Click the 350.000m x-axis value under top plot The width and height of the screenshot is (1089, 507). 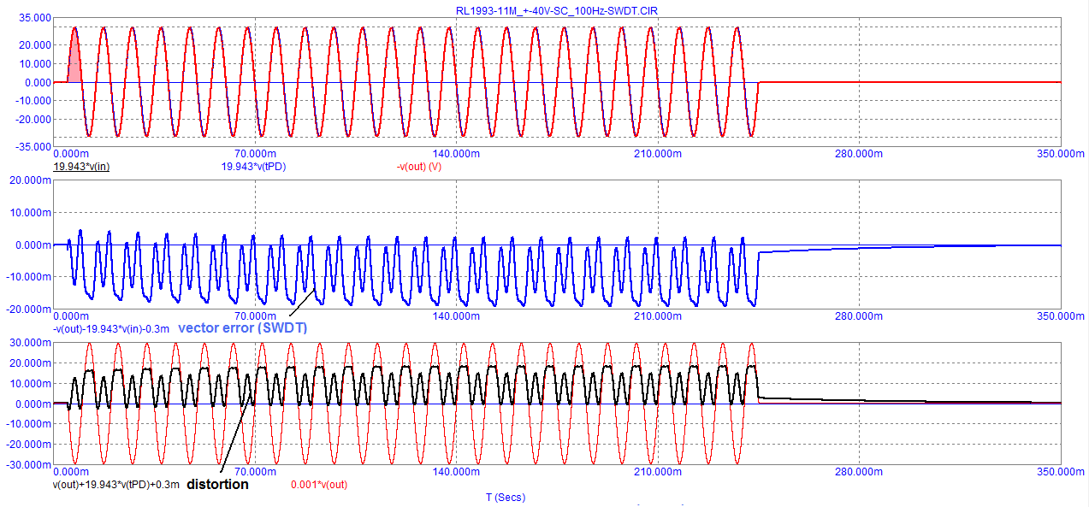1061,154
